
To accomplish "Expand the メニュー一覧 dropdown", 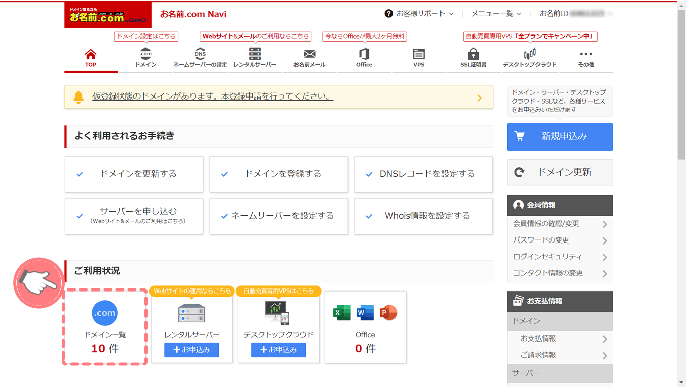I will (497, 14).
